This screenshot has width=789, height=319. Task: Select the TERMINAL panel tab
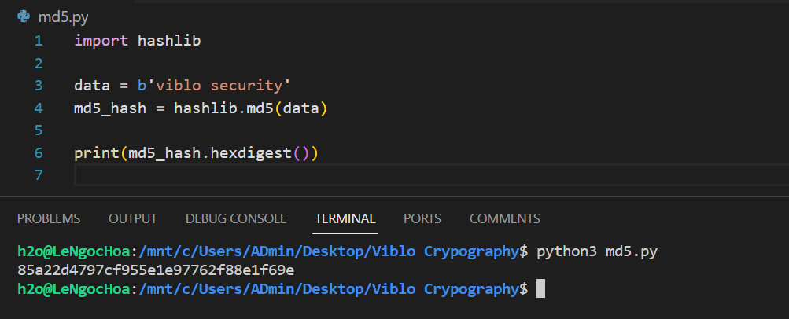345,218
